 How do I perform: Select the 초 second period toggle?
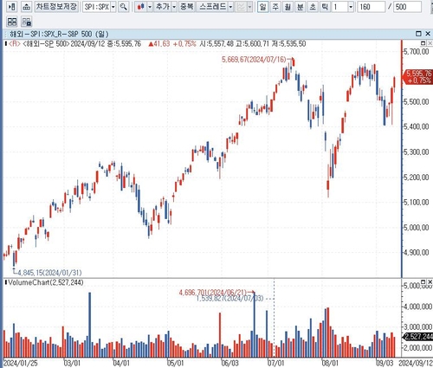click(x=313, y=7)
